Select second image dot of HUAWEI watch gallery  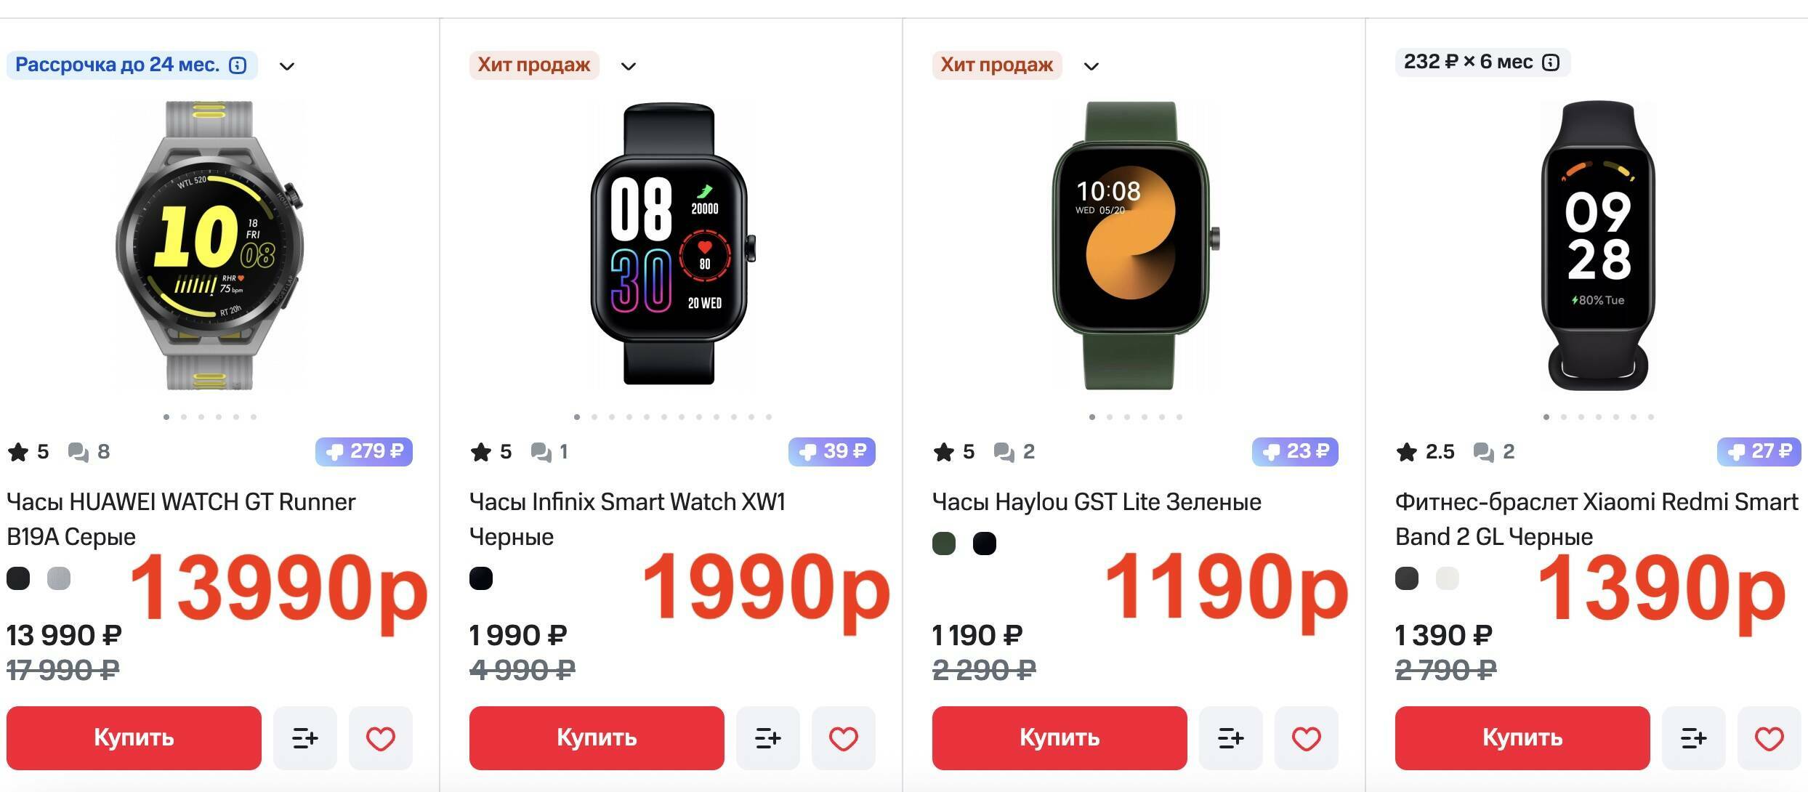(184, 417)
